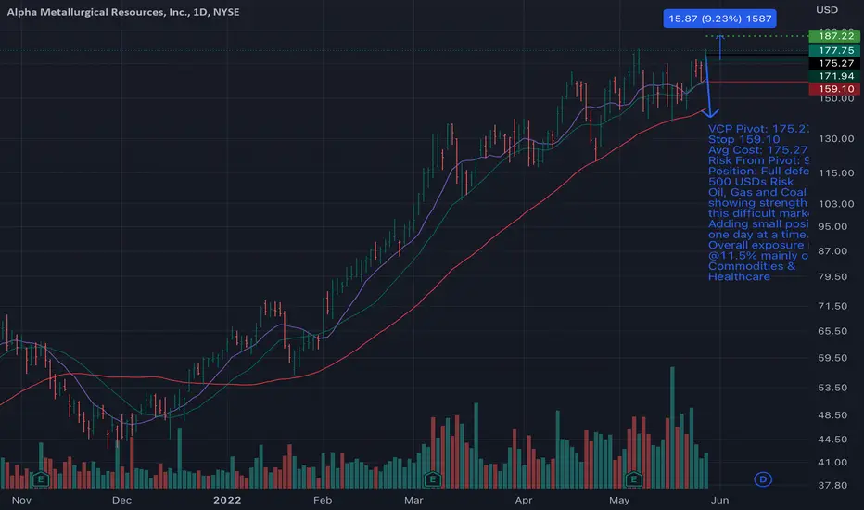Click the 103.00 level on price axis
Screen dimensions: 864x510
tap(835, 203)
